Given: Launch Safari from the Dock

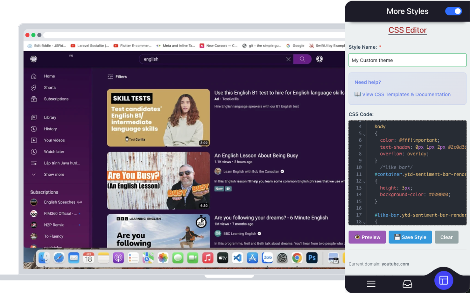Looking at the screenshot, I should pyautogui.click(x=59, y=258).
